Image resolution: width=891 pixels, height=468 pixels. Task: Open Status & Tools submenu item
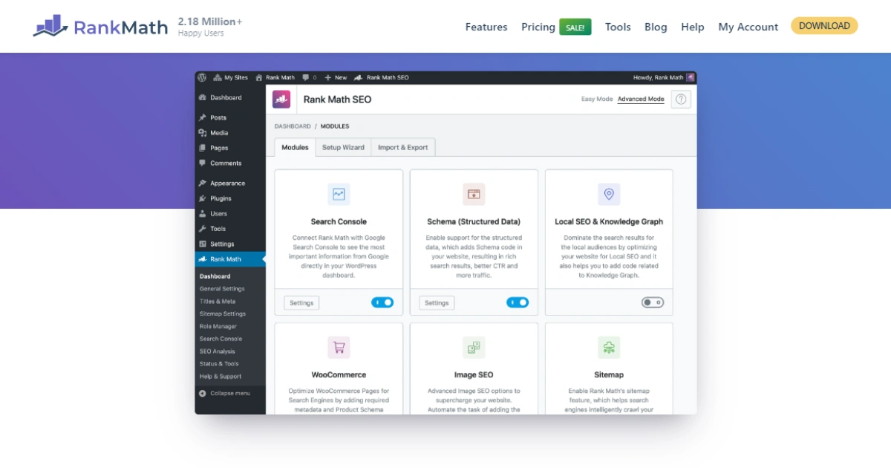click(x=219, y=364)
